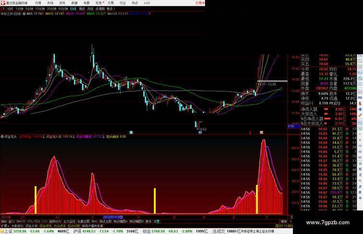Expand 更多 > period options

pyautogui.click(x=111, y=9)
